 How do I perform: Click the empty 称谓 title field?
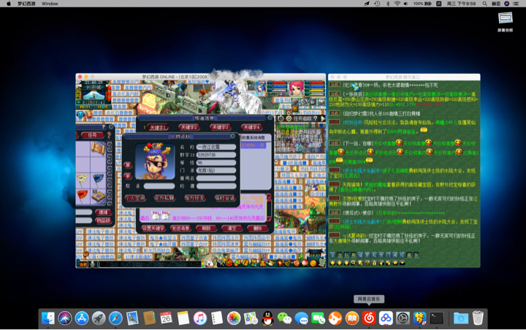tap(216, 186)
